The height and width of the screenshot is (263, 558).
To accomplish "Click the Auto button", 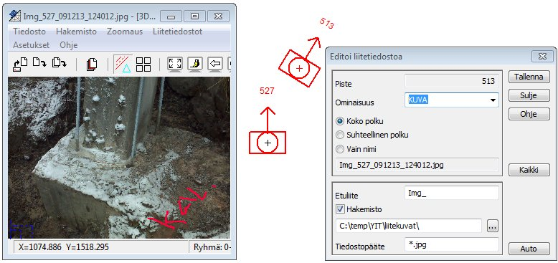I will 529,249.
